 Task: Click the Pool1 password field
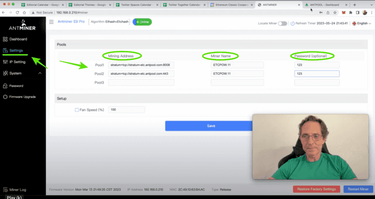point(316,65)
